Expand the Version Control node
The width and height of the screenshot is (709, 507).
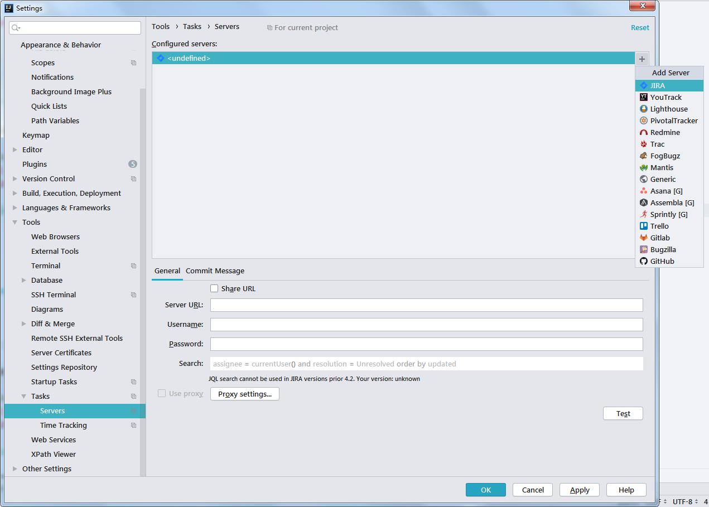[15, 178]
